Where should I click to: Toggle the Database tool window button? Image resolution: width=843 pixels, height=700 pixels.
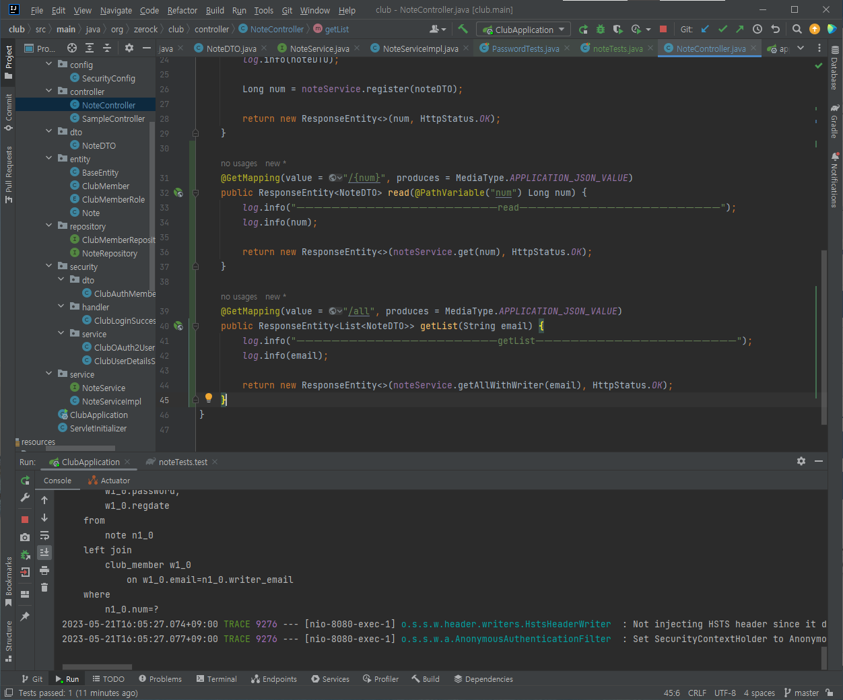tap(835, 67)
